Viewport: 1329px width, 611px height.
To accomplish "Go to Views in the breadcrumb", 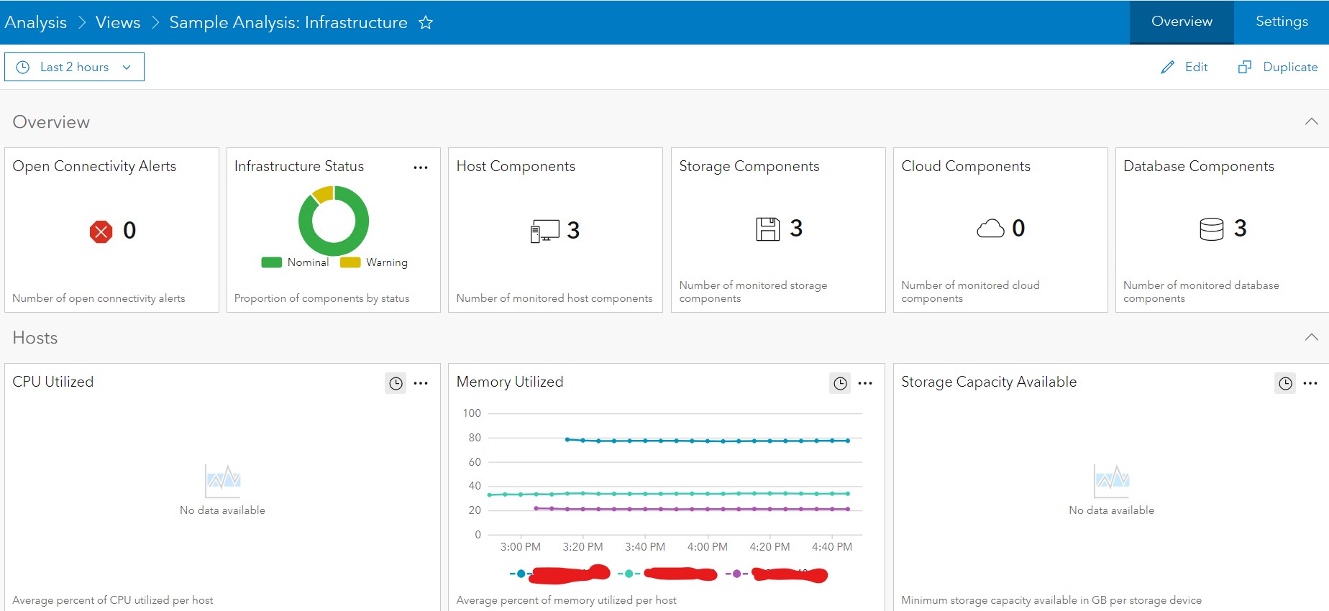I will [118, 22].
